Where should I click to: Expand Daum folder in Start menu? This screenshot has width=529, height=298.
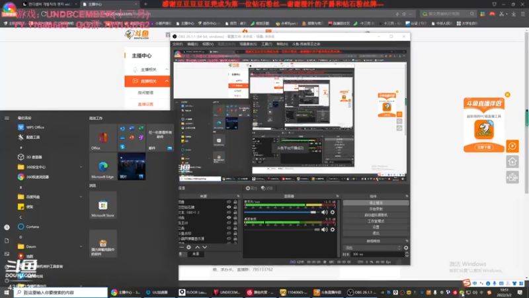[81, 246]
